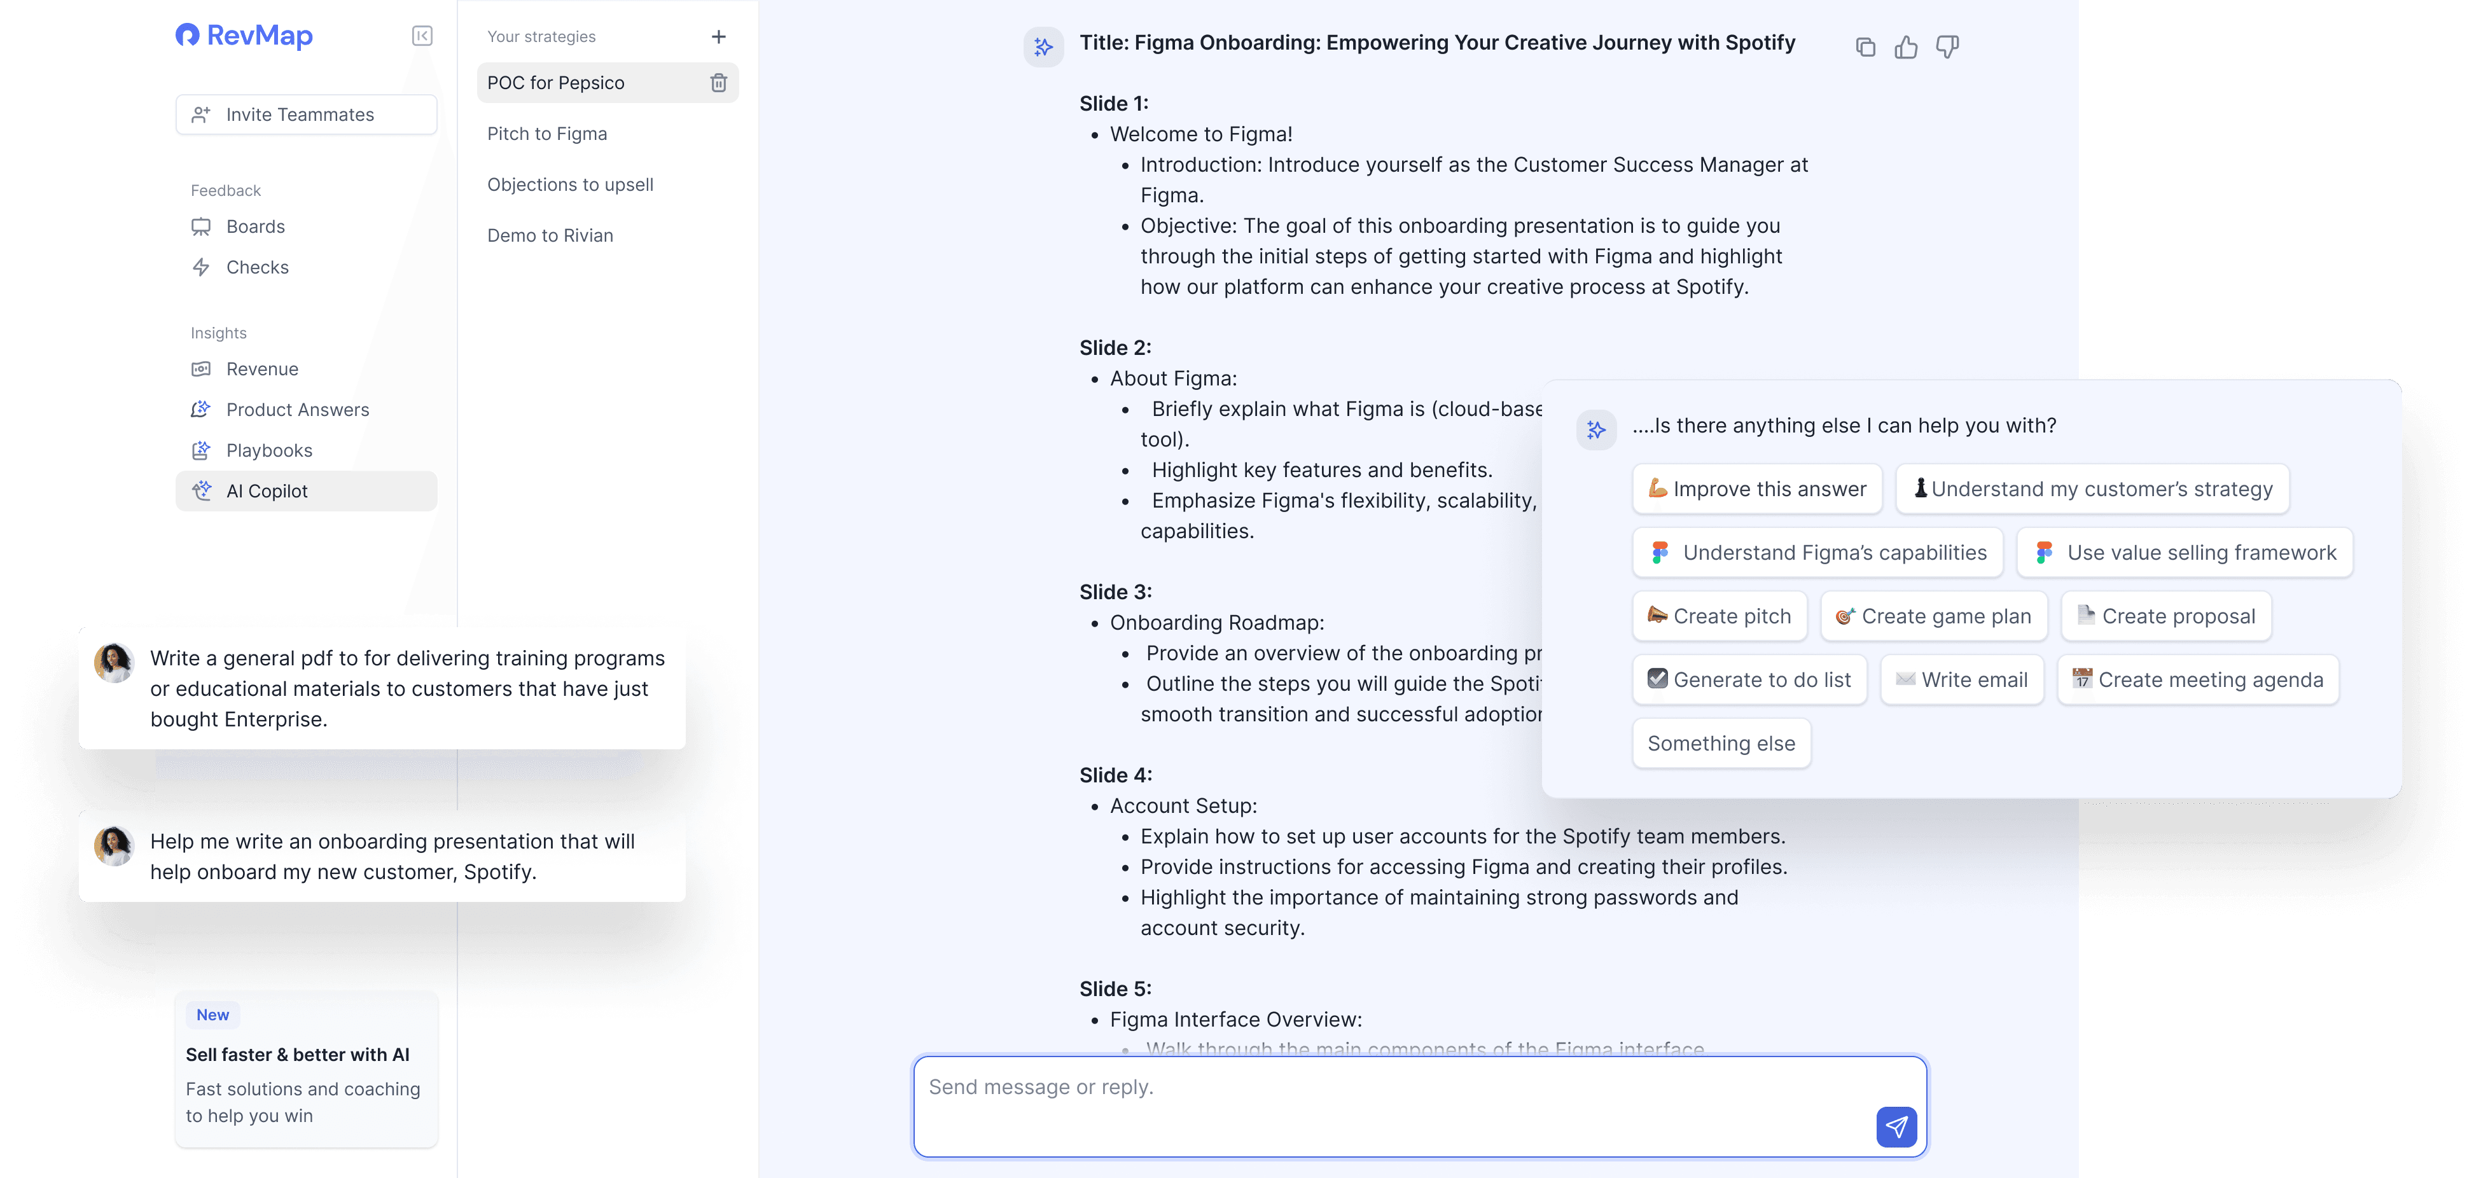2481x1178 pixels.
Task: Click the Welcome to Figma! bullet
Action: (x=1201, y=134)
